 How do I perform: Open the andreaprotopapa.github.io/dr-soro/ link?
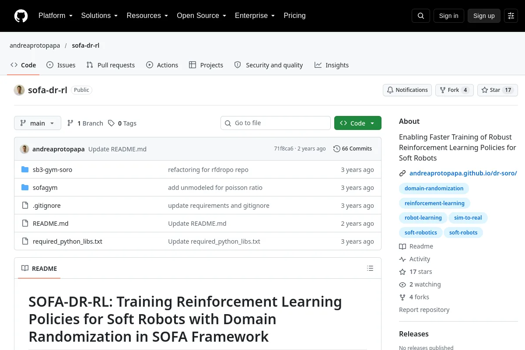pyautogui.click(x=463, y=173)
